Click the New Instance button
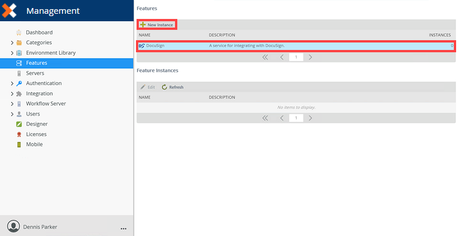 pos(157,25)
